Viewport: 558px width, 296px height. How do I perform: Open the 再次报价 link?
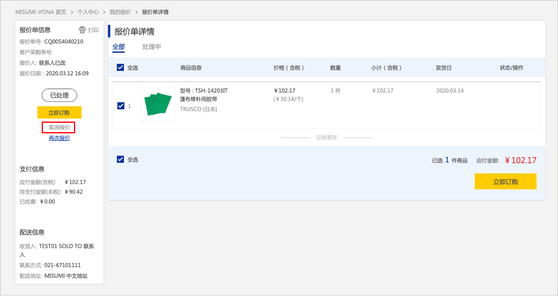click(59, 138)
